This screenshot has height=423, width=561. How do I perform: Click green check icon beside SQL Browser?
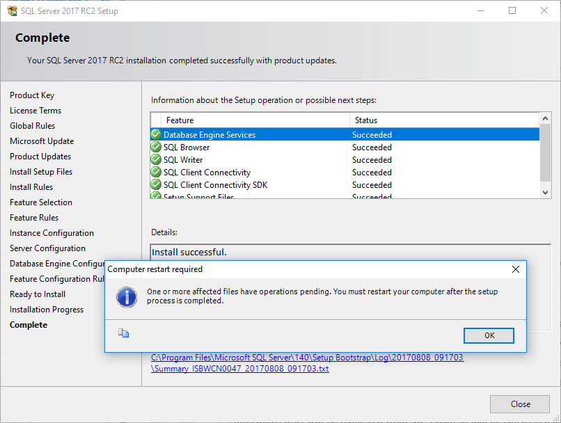(156, 147)
